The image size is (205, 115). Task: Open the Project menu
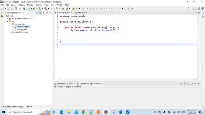tap(46, 5)
